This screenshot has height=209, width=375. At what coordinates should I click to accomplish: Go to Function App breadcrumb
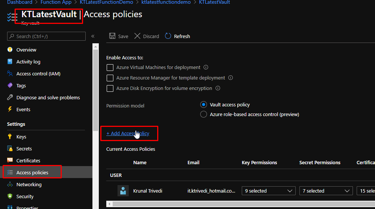(x=56, y=2)
